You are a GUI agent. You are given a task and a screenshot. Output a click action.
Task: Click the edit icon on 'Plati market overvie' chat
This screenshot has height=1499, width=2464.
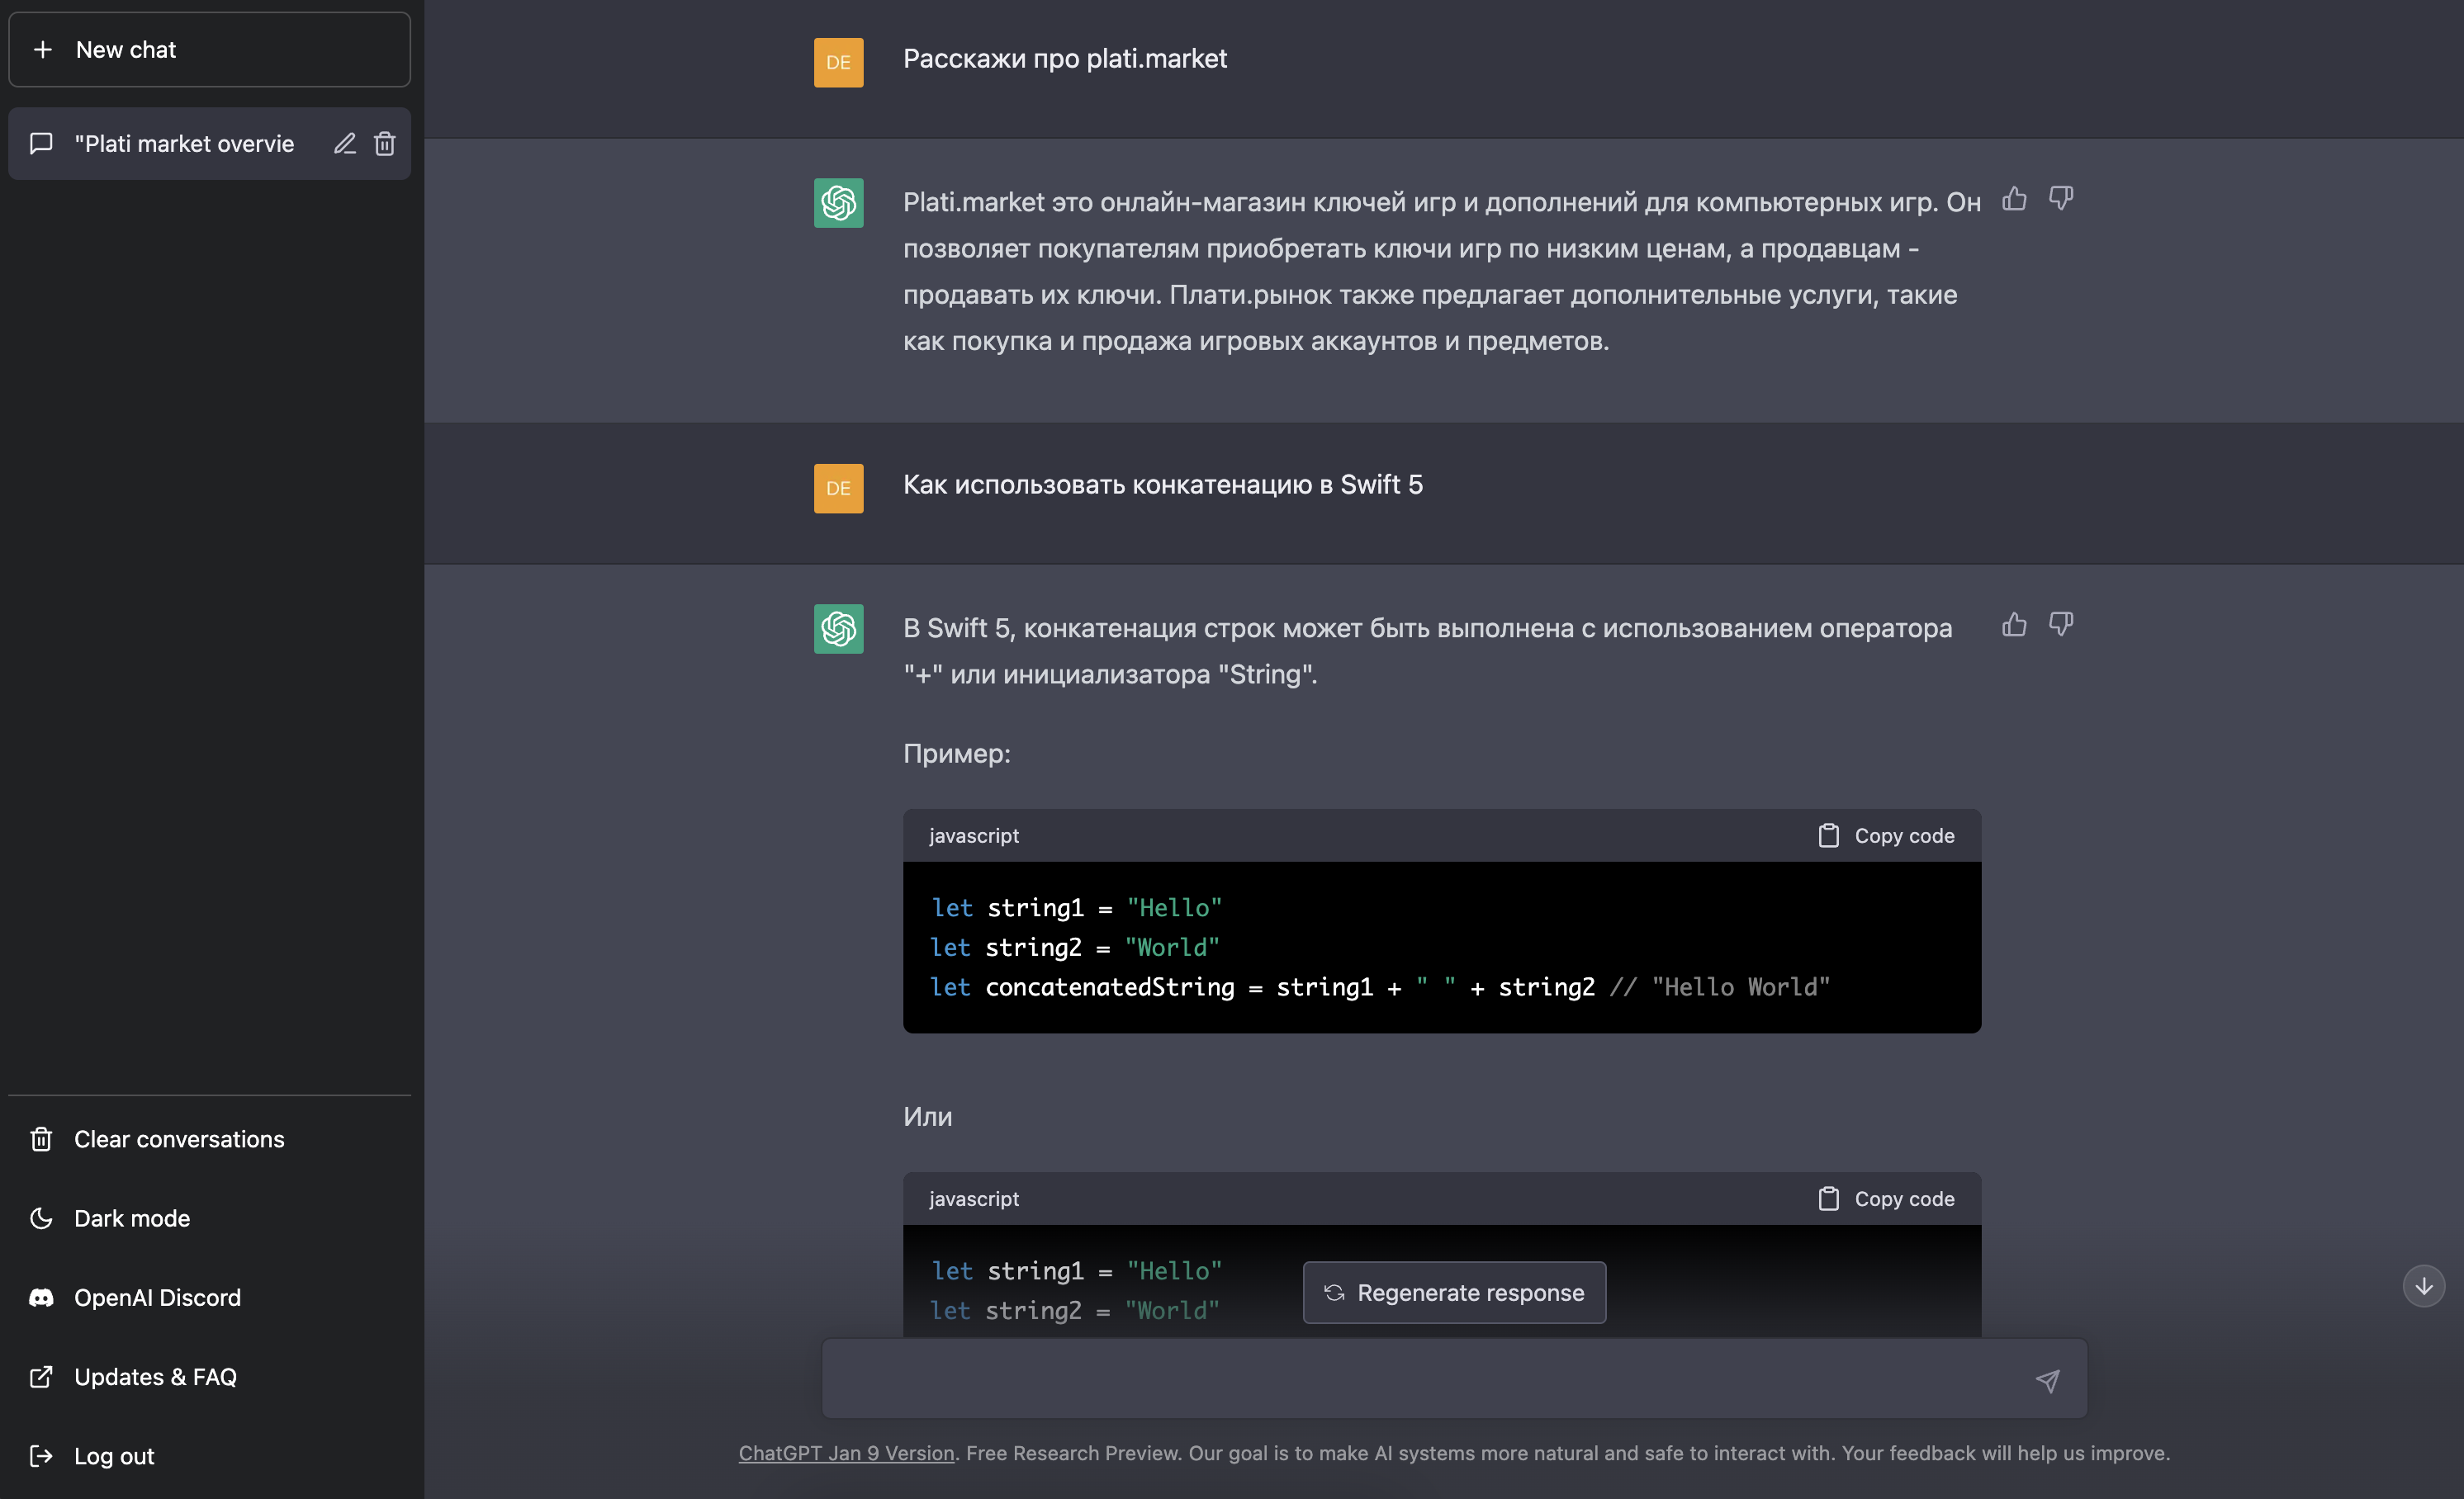point(345,143)
